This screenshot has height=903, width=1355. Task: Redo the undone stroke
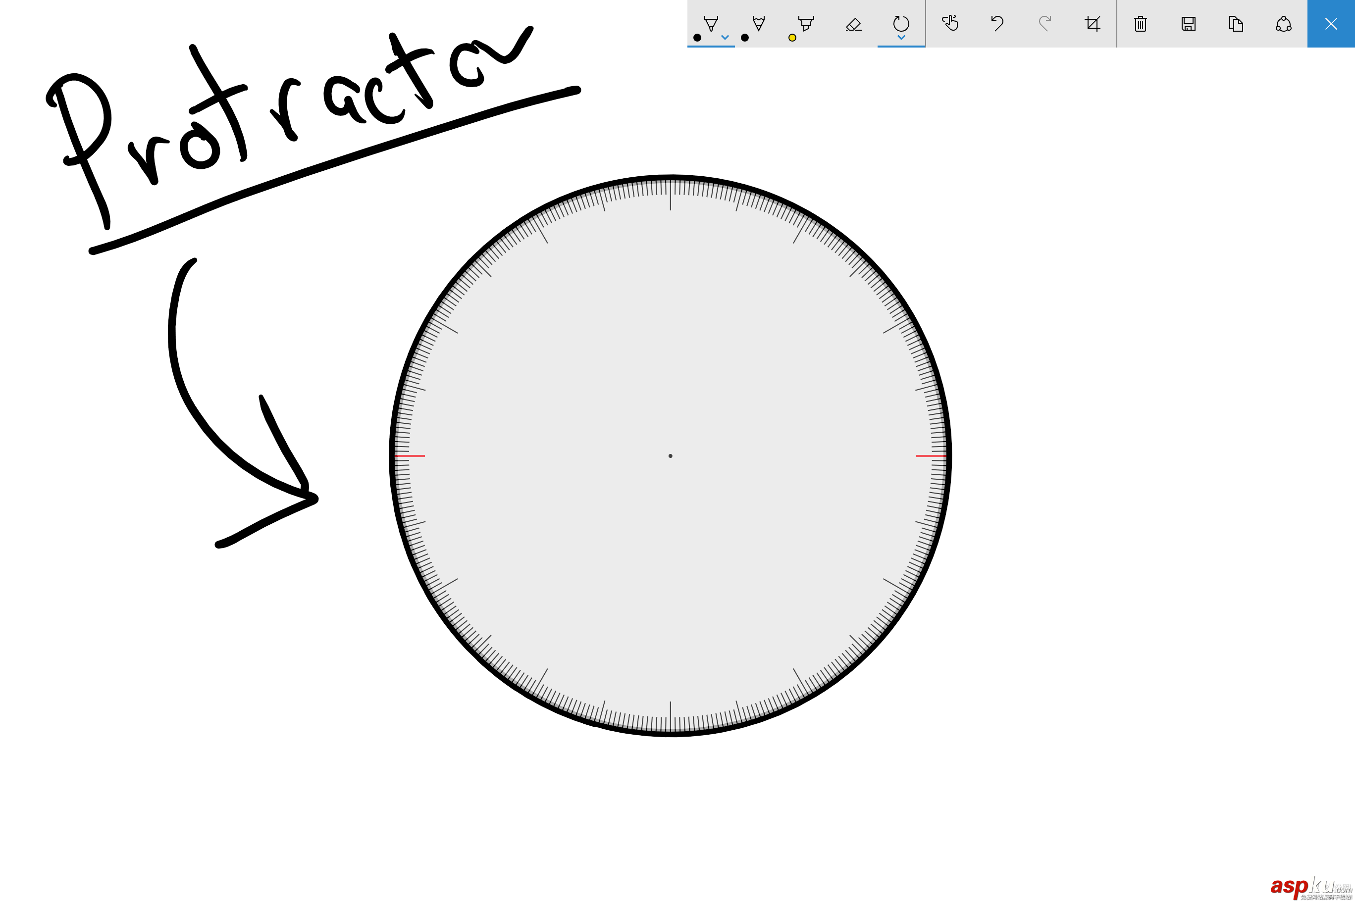(x=1044, y=24)
